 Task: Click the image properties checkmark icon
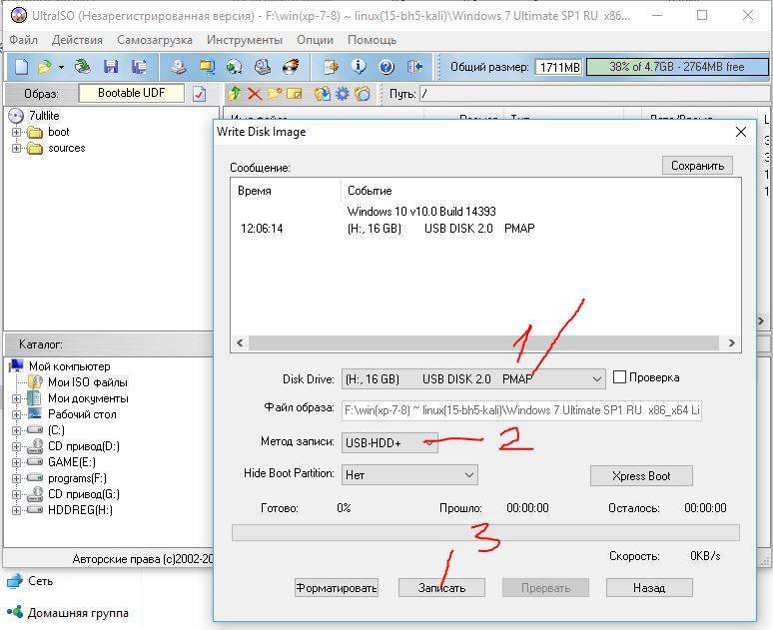199,94
